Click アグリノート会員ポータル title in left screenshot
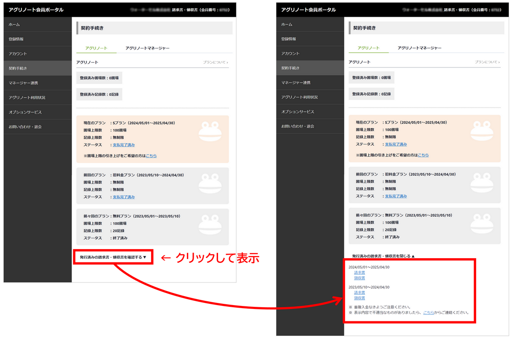 tap(36, 9)
